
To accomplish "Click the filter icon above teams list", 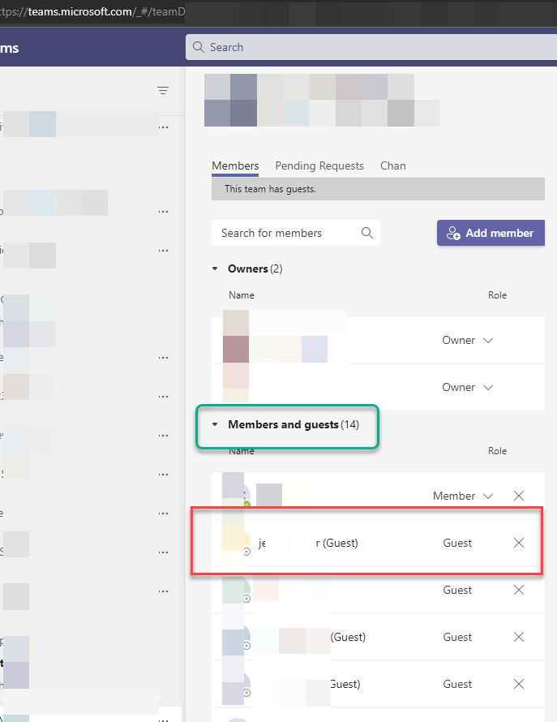I will (x=163, y=91).
